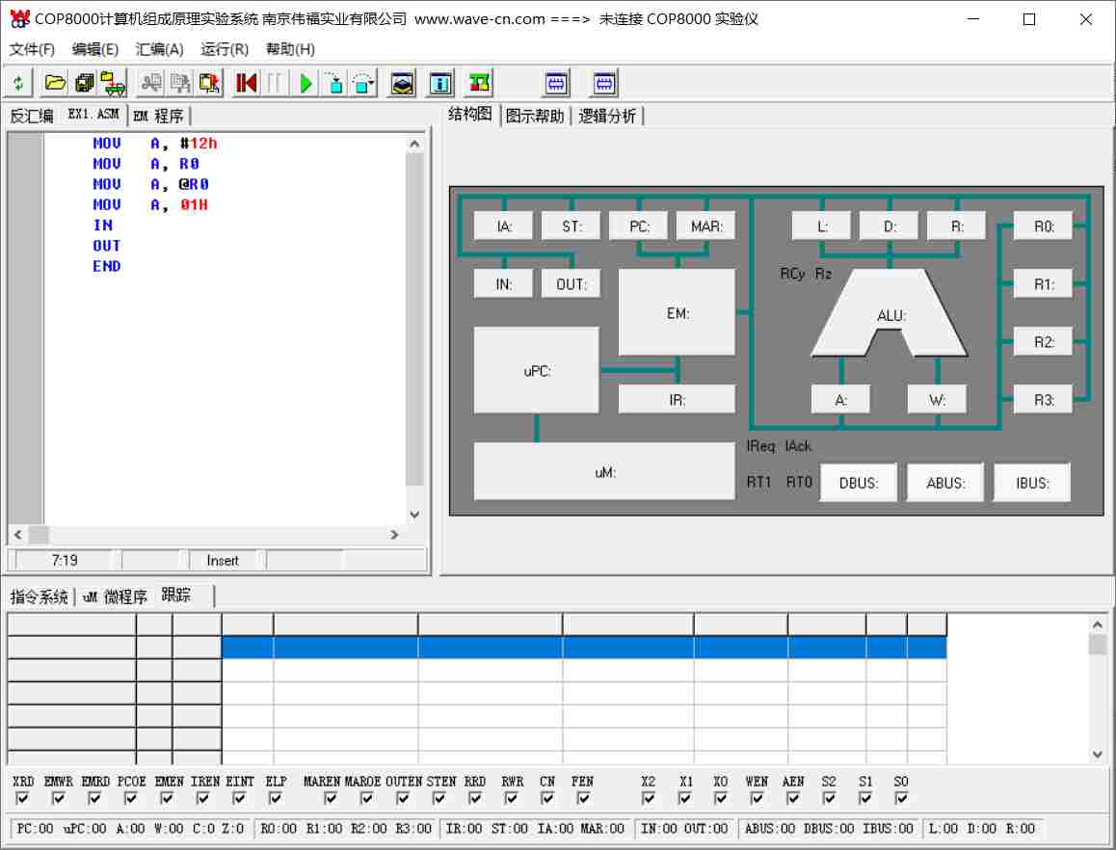The width and height of the screenshot is (1116, 850).
Task: Switch to the 逻辑分析 tab
Action: point(607,117)
